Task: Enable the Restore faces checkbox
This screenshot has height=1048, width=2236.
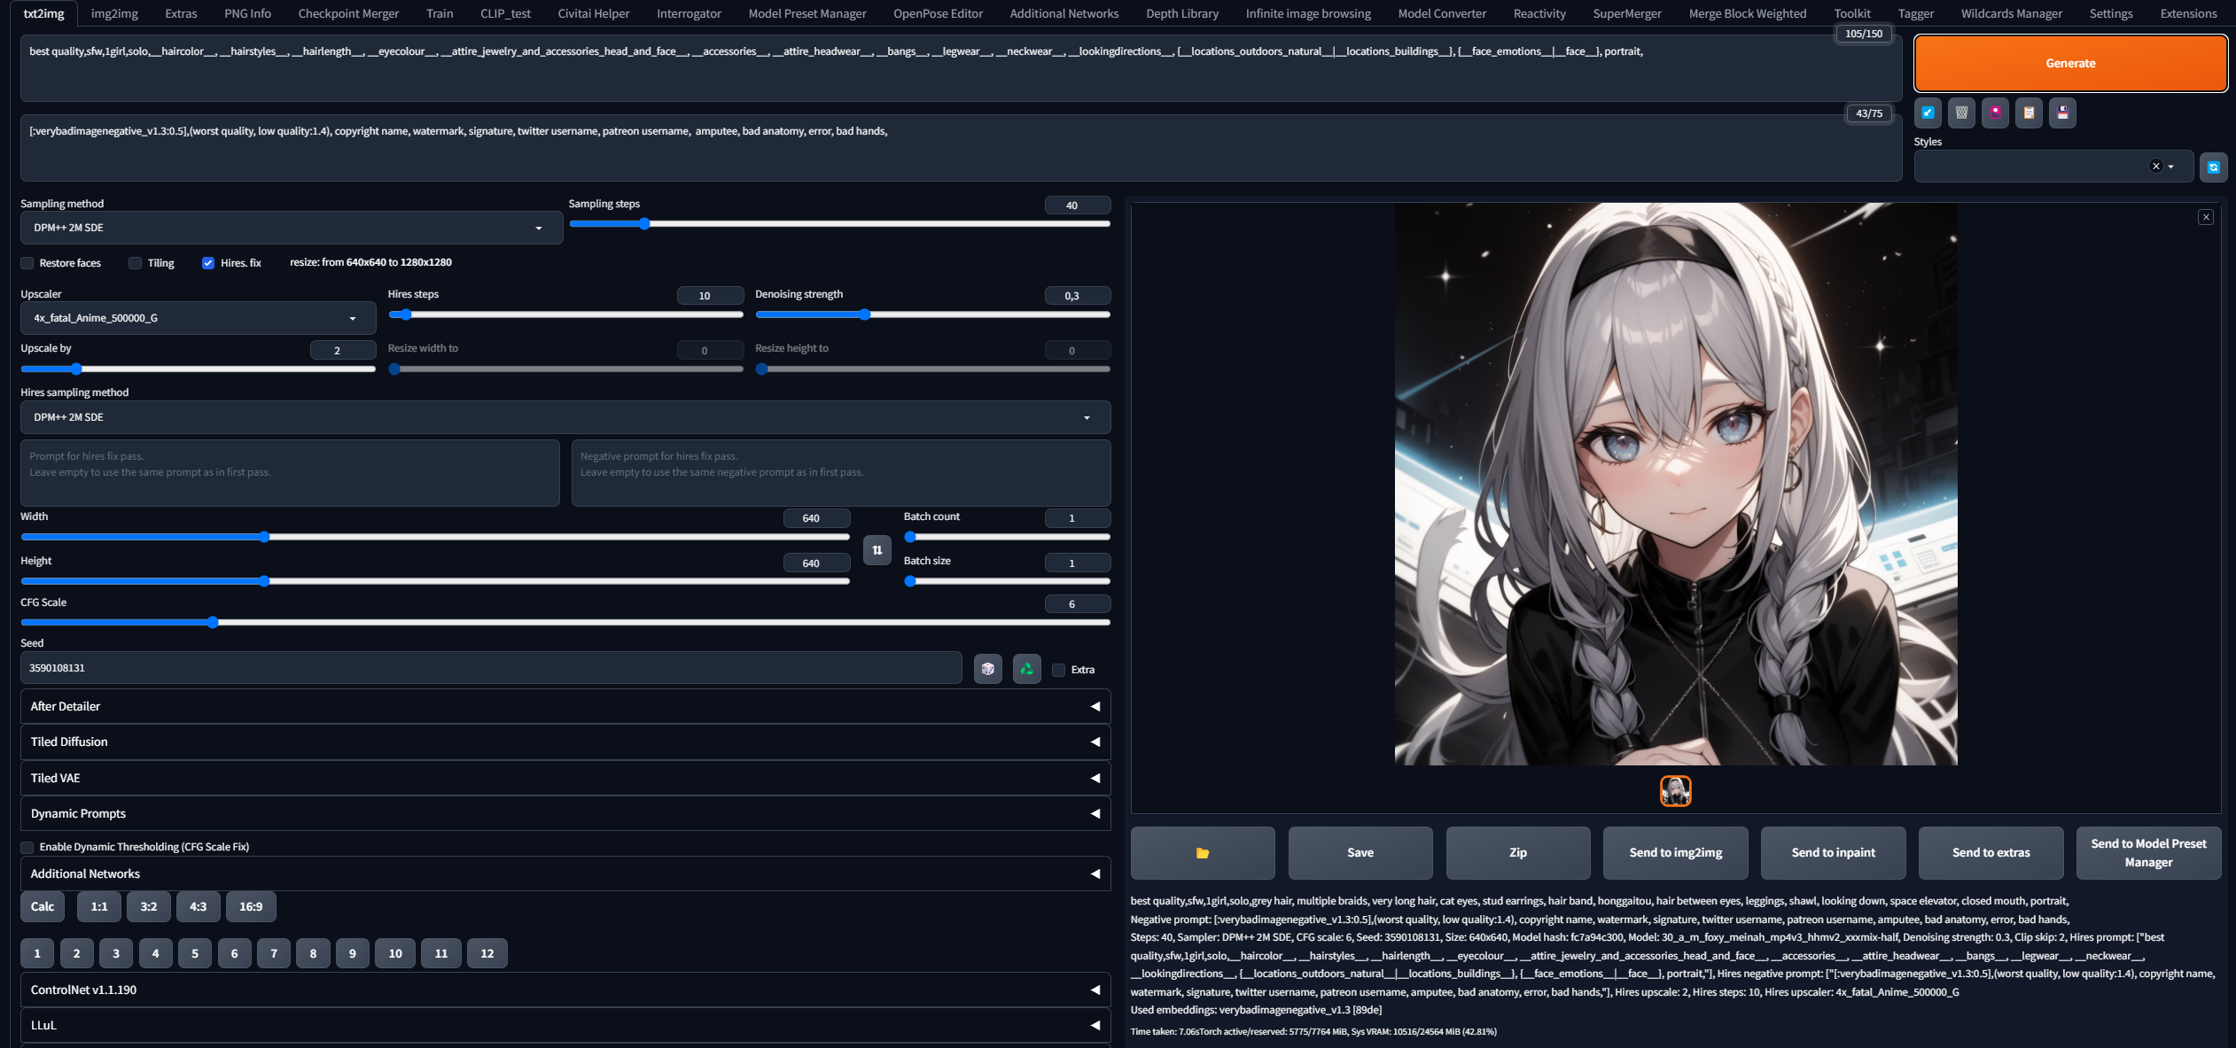Action: [x=27, y=263]
